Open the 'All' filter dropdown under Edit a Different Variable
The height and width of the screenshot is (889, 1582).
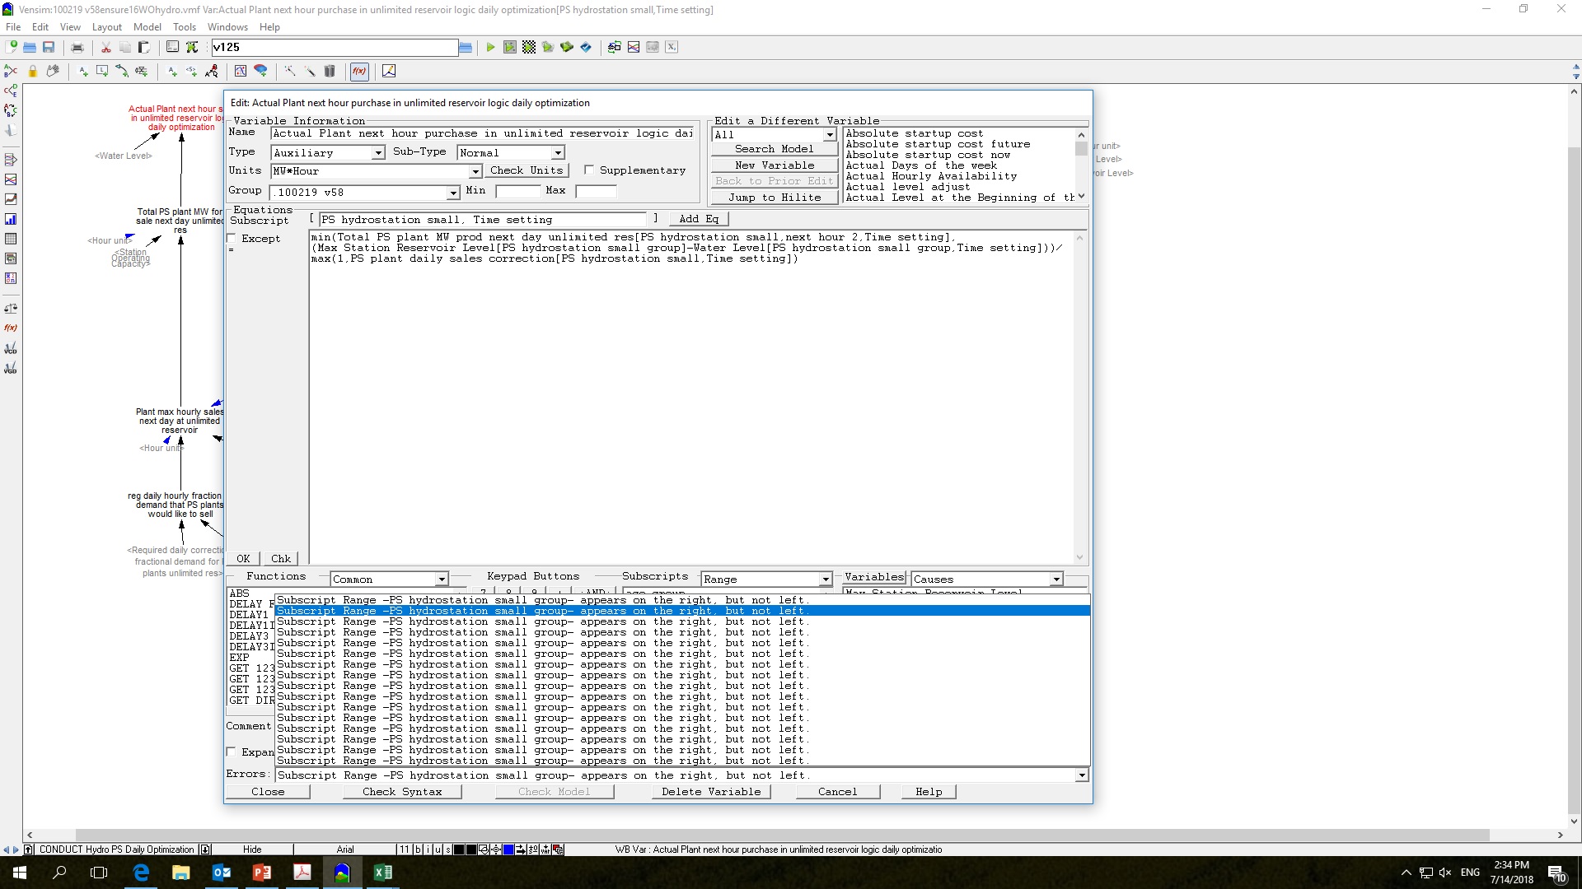(x=830, y=135)
